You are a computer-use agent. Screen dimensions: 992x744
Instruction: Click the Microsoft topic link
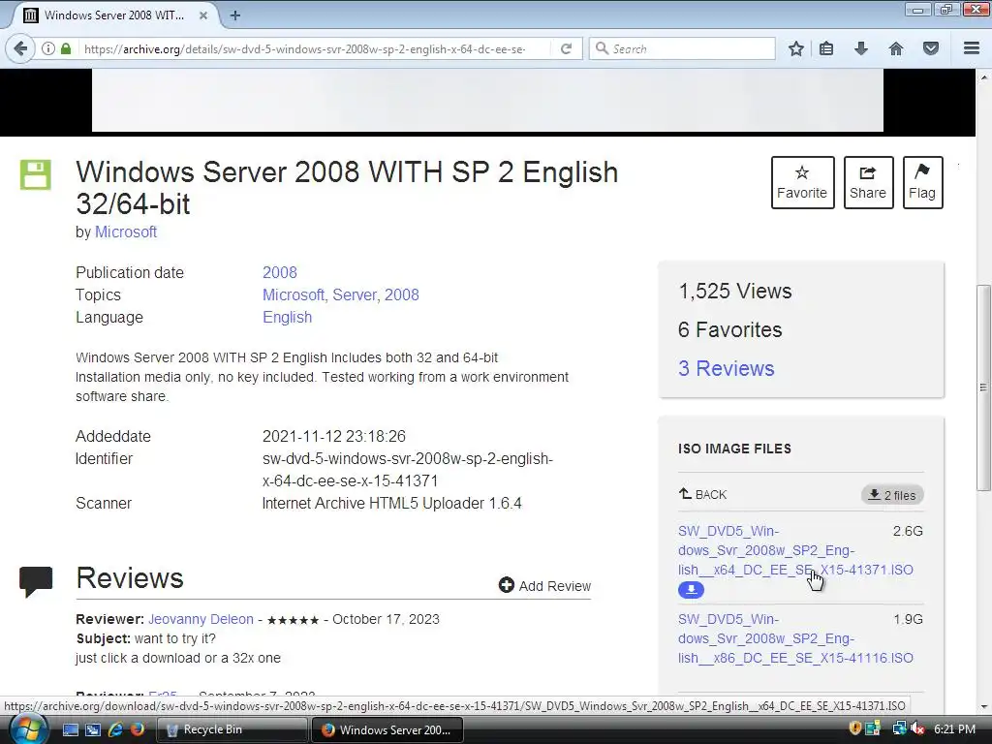point(293,294)
